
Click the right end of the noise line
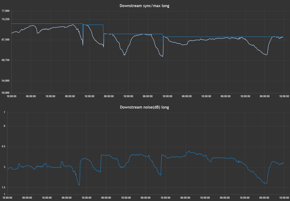click(283, 163)
